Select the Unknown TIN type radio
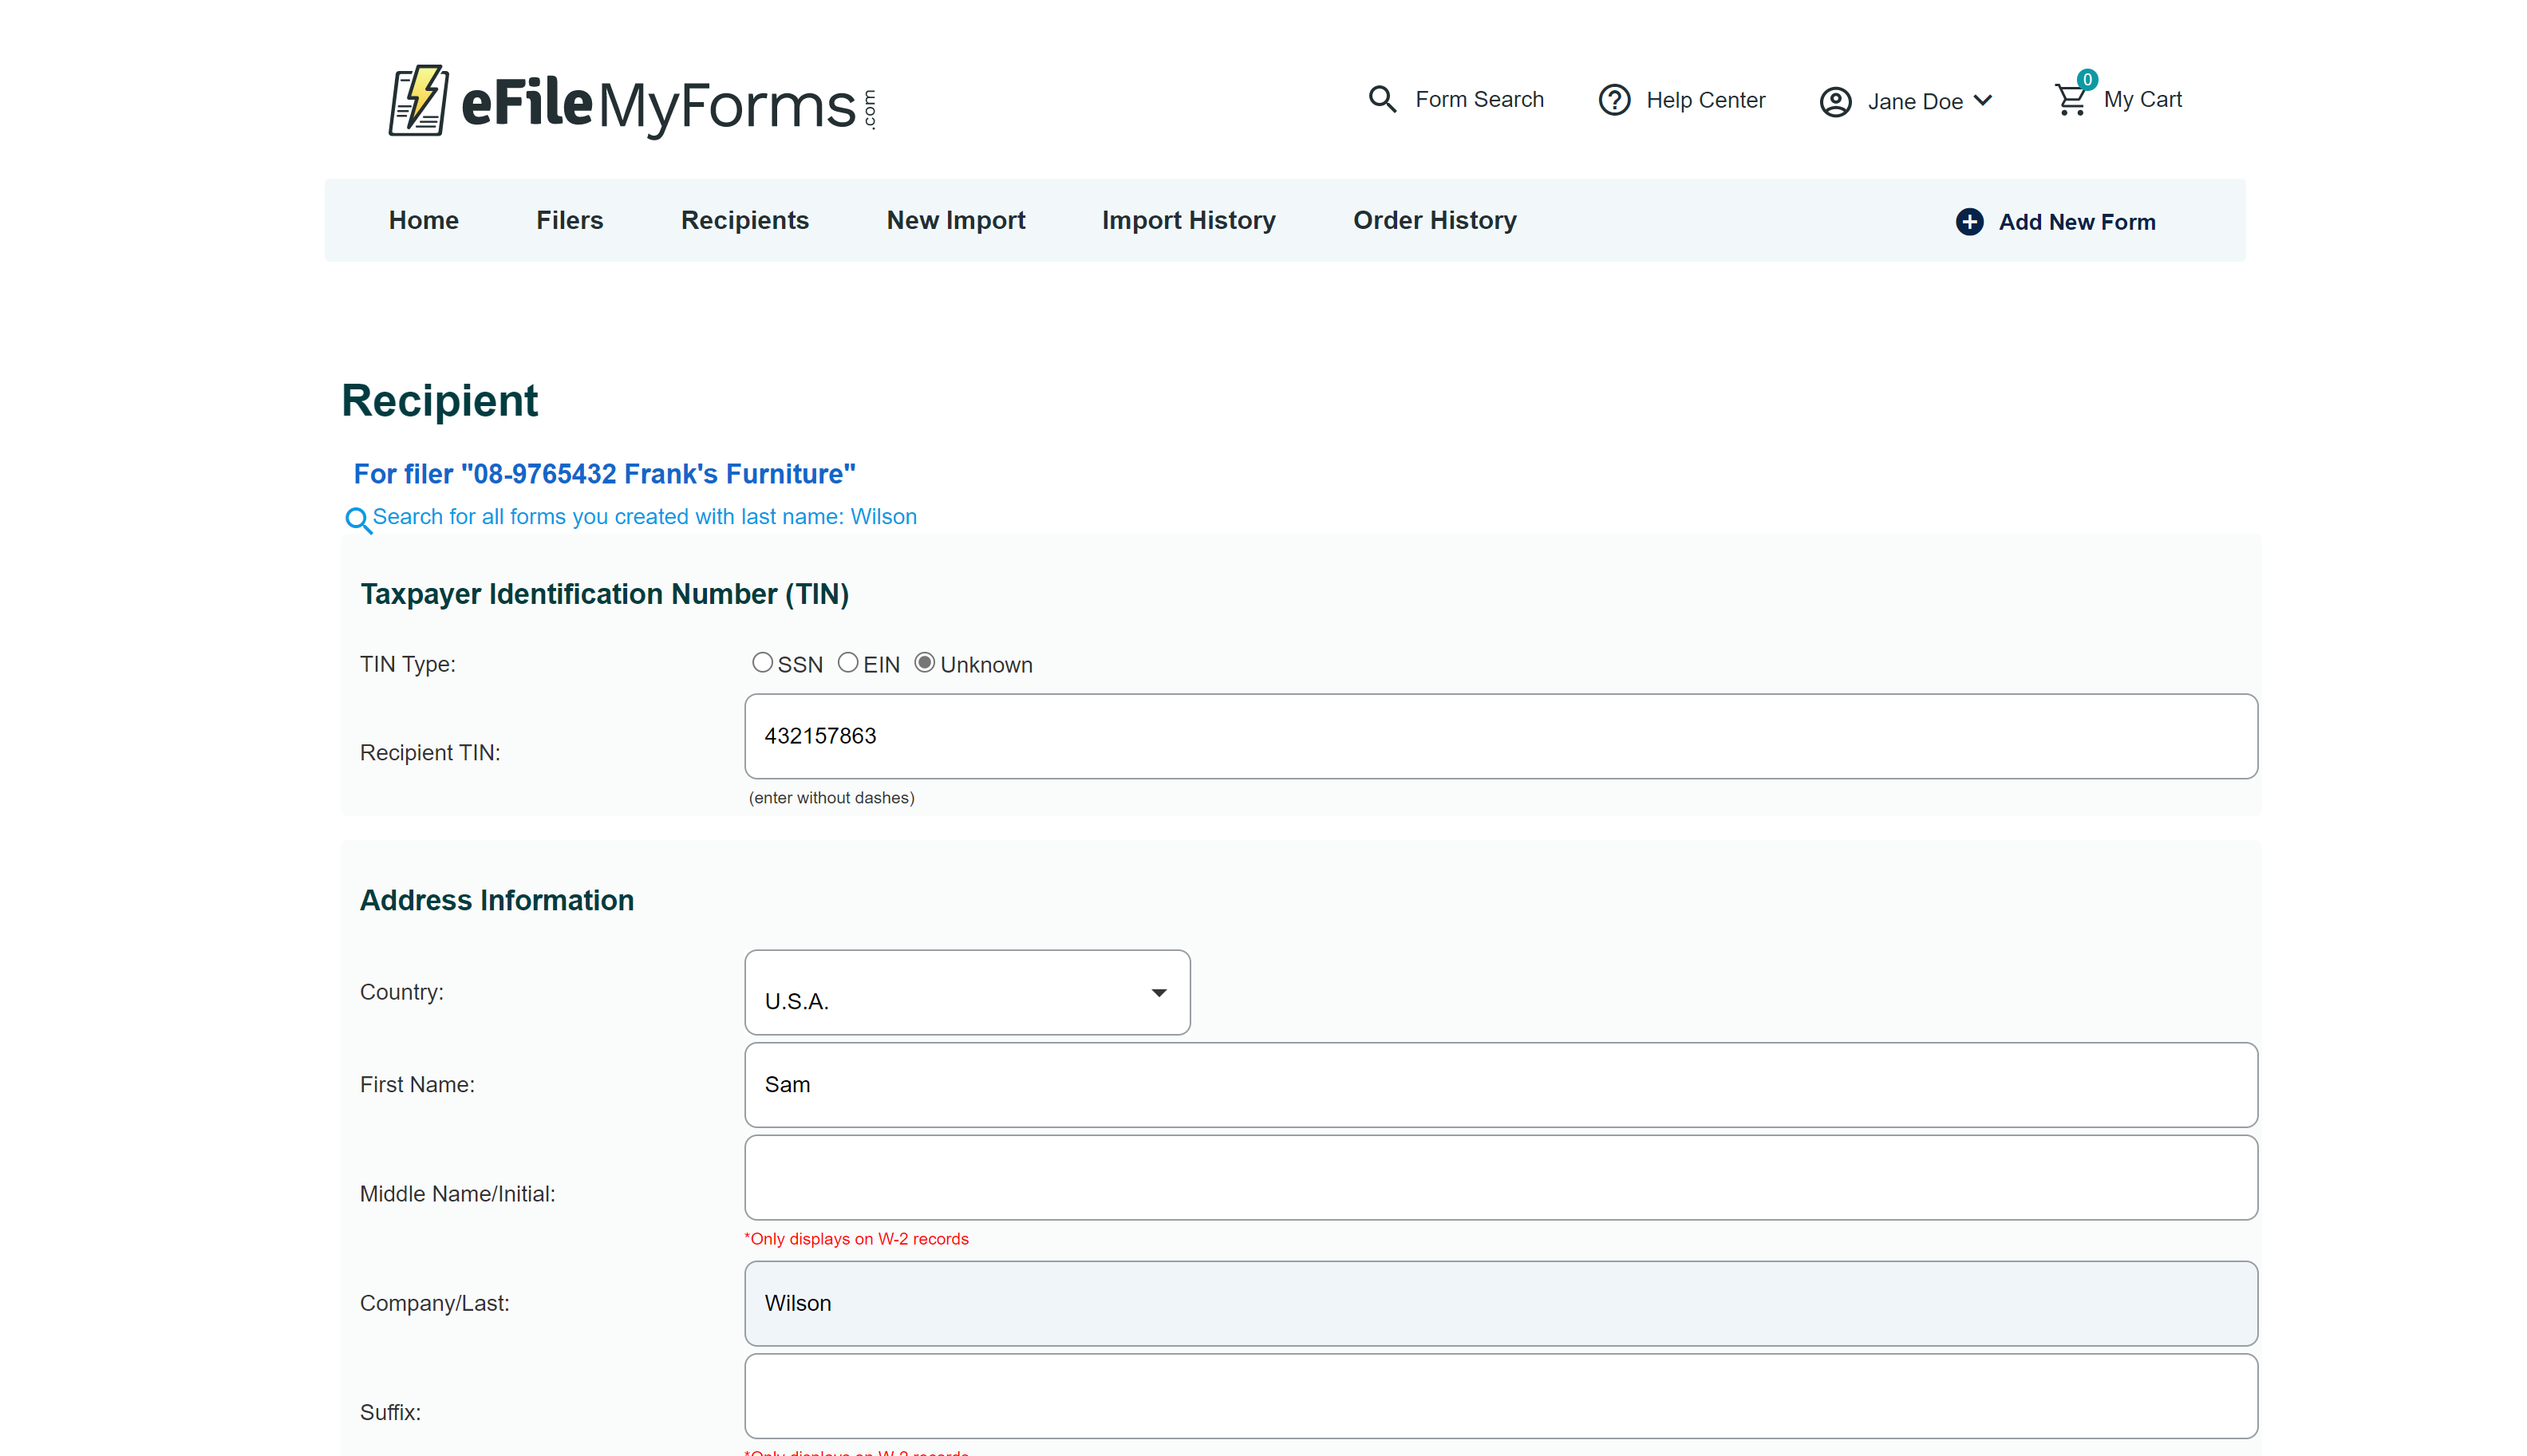This screenshot has height=1456, width=2527. [x=924, y=663]
